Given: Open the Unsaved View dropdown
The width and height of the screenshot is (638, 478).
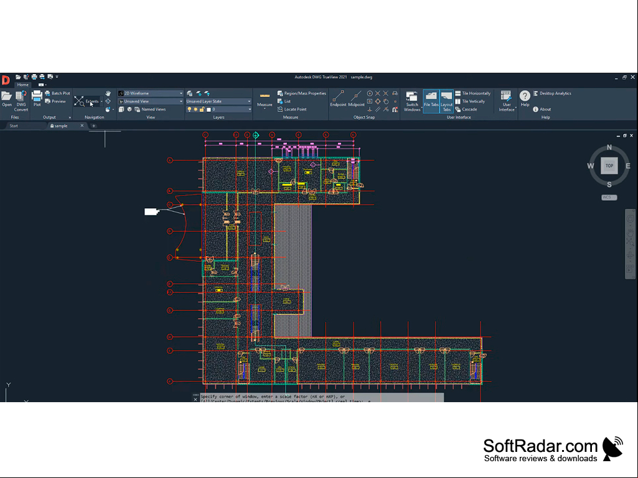Looking at the screenshot, I should (151, 101).
